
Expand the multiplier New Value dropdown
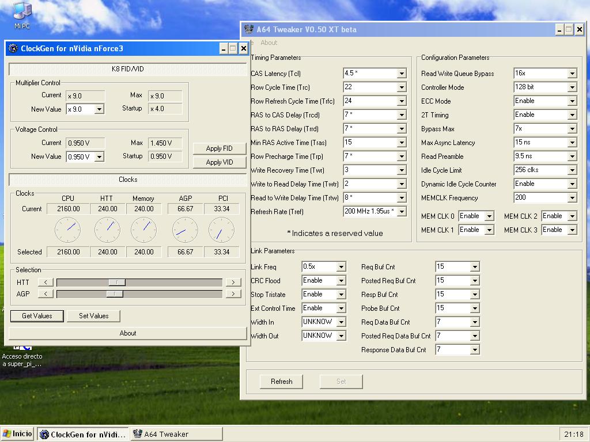(x=99, y=109)
